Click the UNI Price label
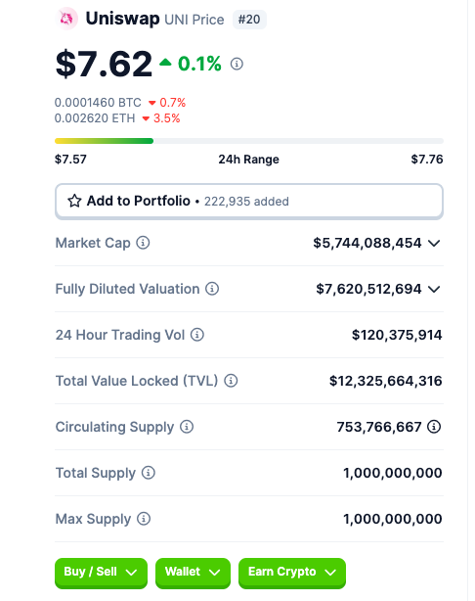Screen dimensions: 475x601 tap(194, 20)
